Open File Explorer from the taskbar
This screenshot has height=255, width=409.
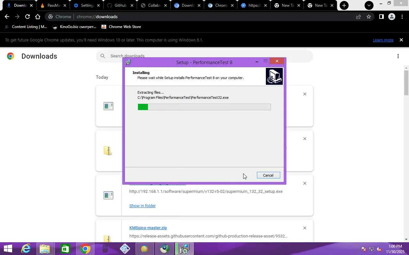(x=45, y=249)
